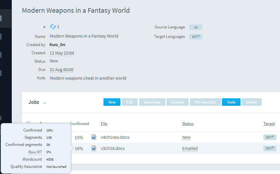Collapse the Jobs section using the arrow
Viewport: 280px width, 174px height.
[x=44, y=103]
